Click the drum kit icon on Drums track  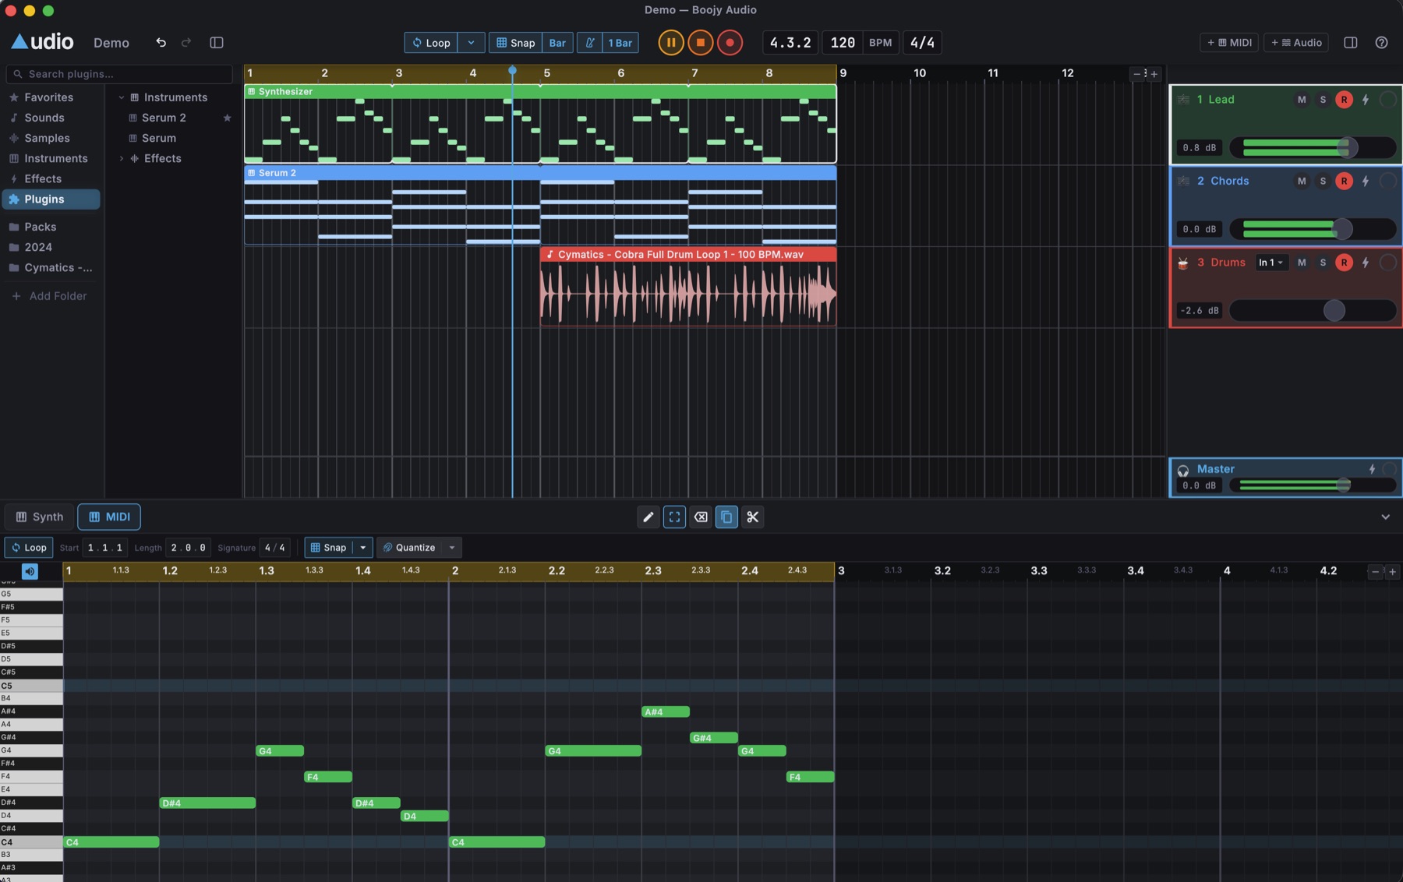click(1183, 263)
